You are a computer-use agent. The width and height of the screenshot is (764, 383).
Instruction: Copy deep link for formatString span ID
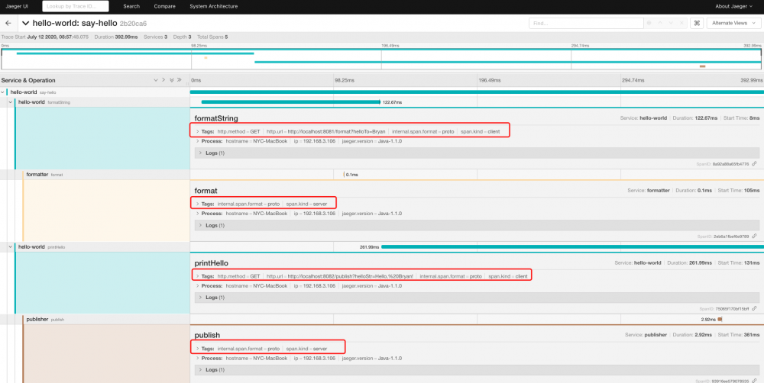754,164
